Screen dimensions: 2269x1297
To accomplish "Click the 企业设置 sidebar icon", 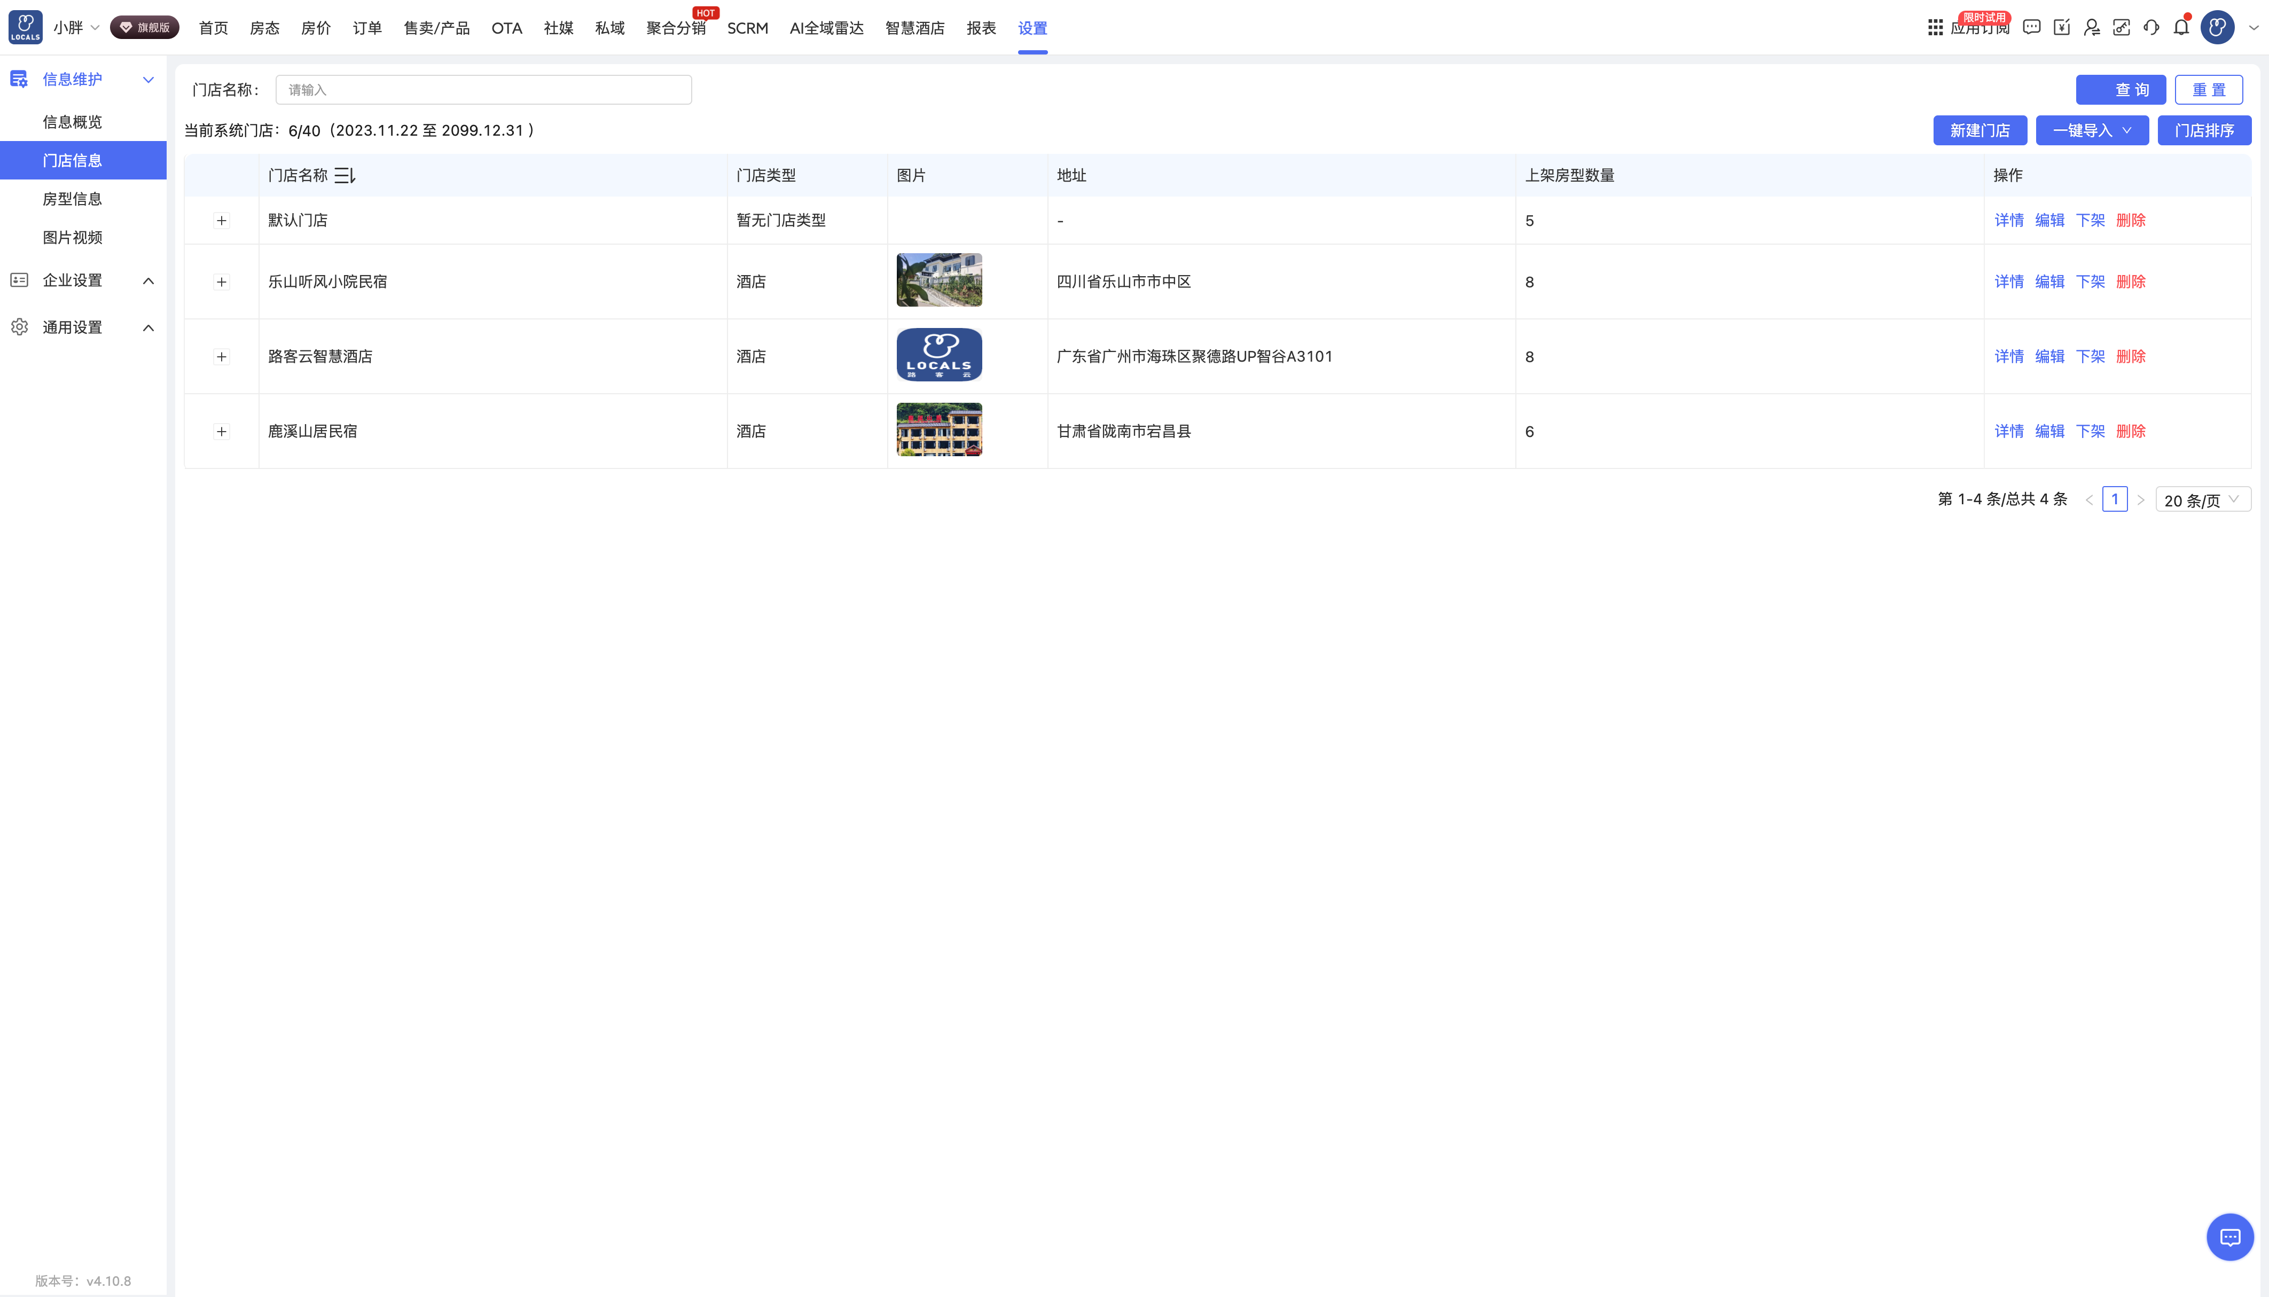I will coord(19,280).
